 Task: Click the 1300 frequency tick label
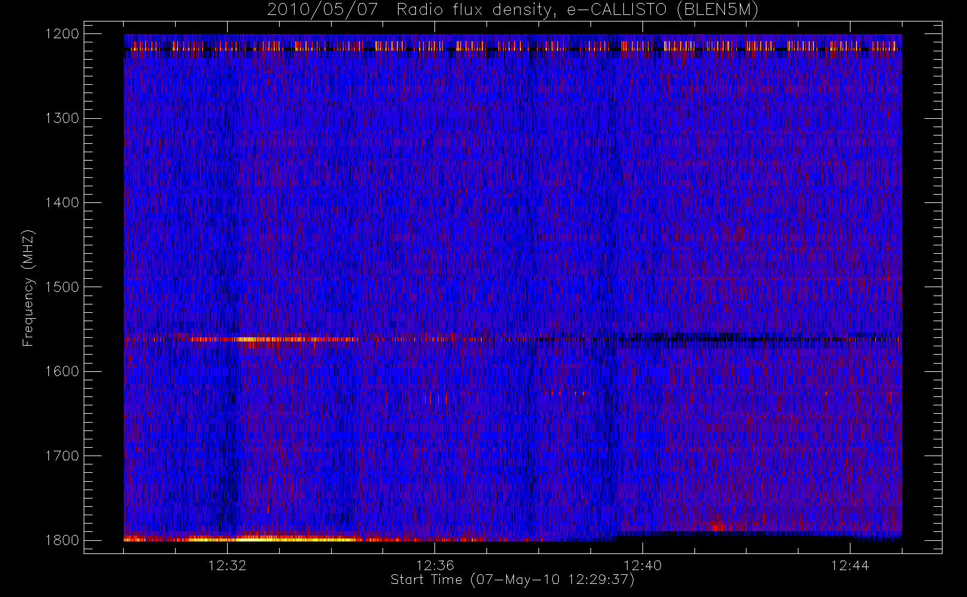[62, 118]
